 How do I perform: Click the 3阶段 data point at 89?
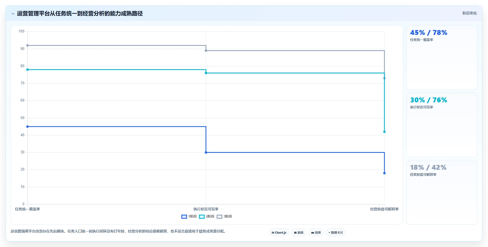[x=206, y=51]
